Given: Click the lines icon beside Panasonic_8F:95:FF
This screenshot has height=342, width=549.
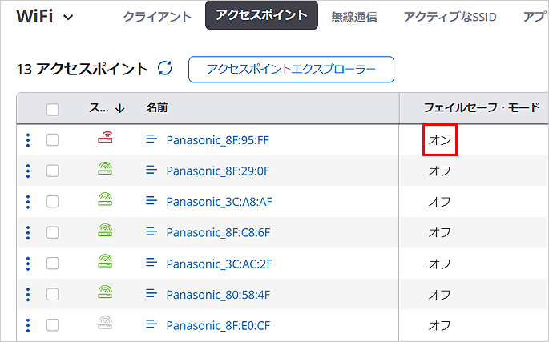Looking at the screenshot, I should tap(151, 139).
